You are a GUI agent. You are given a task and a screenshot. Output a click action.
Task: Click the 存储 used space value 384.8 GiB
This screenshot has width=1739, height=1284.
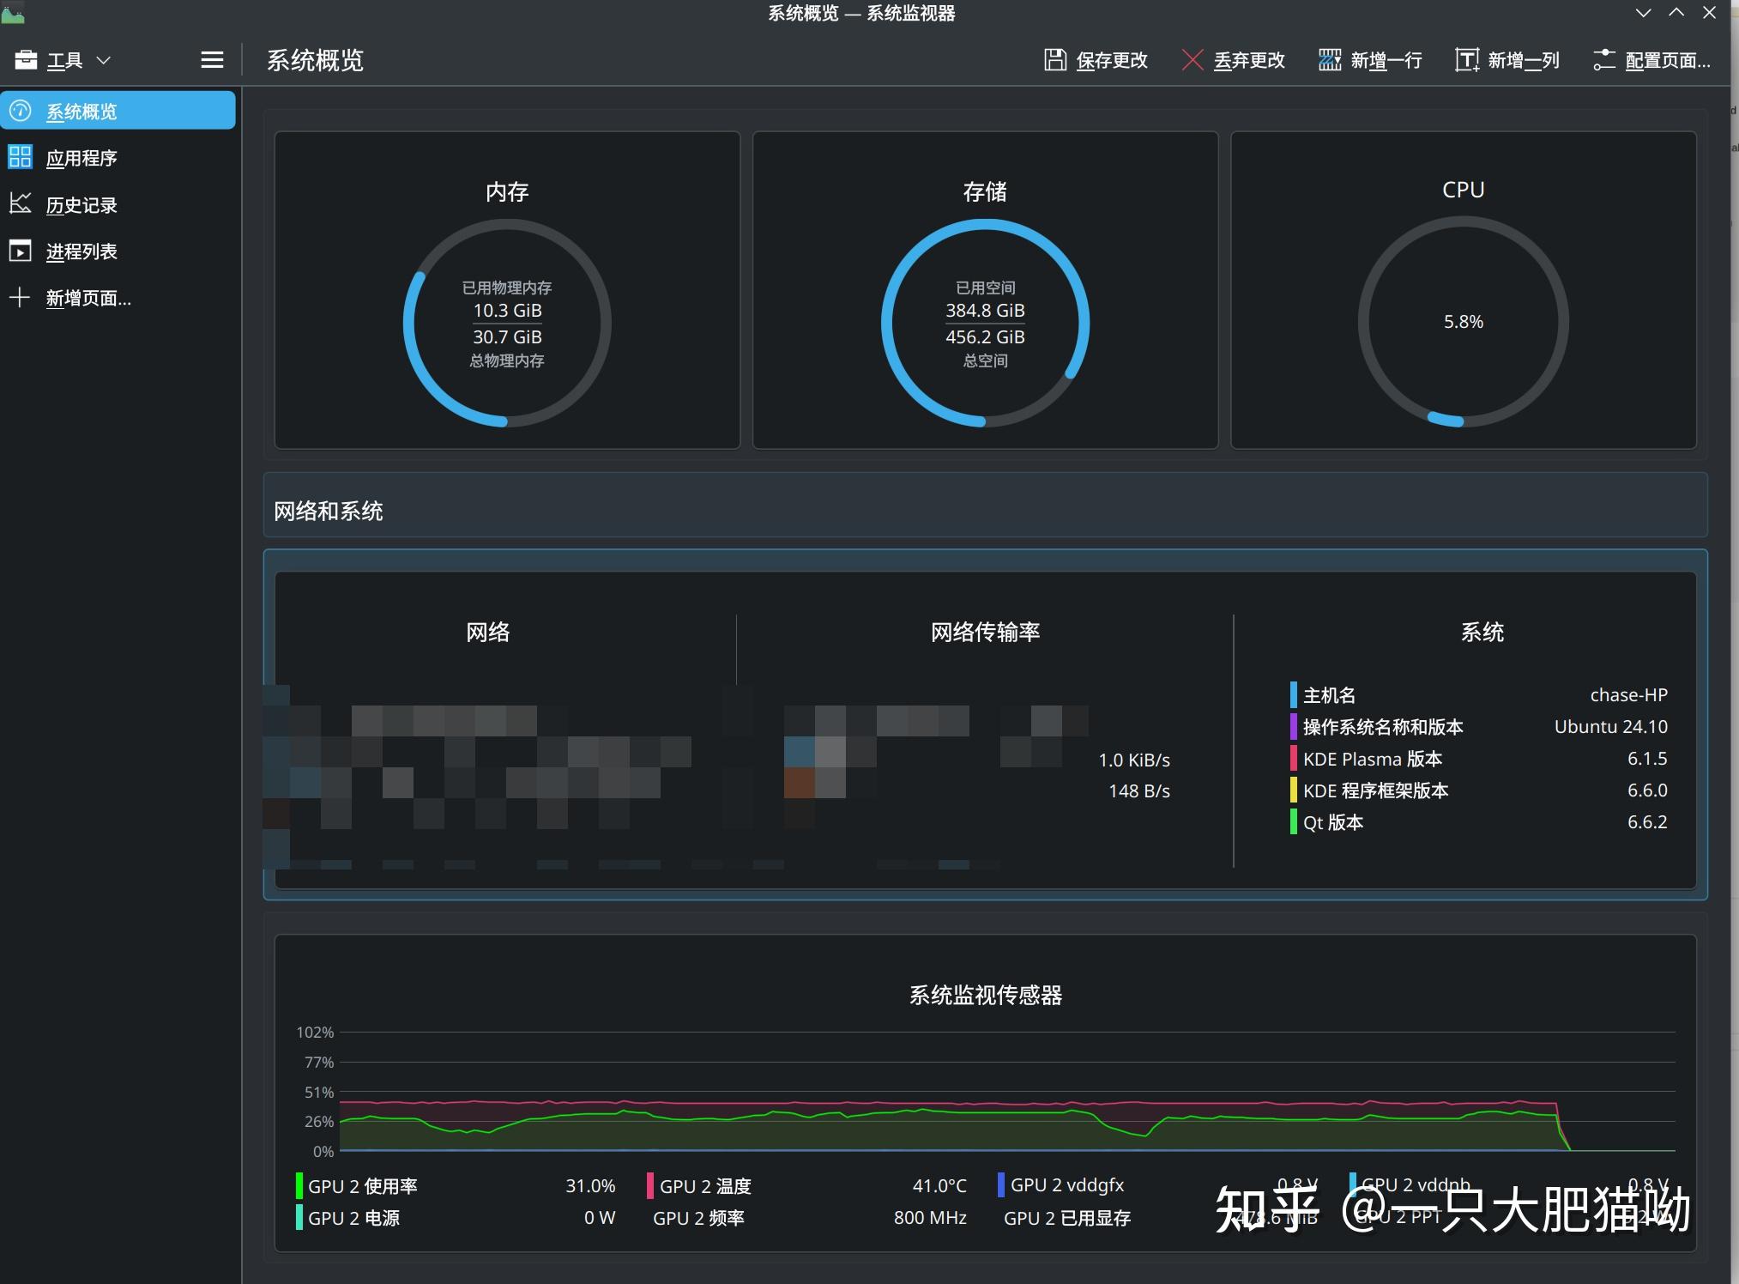click(x=984, y=311)
